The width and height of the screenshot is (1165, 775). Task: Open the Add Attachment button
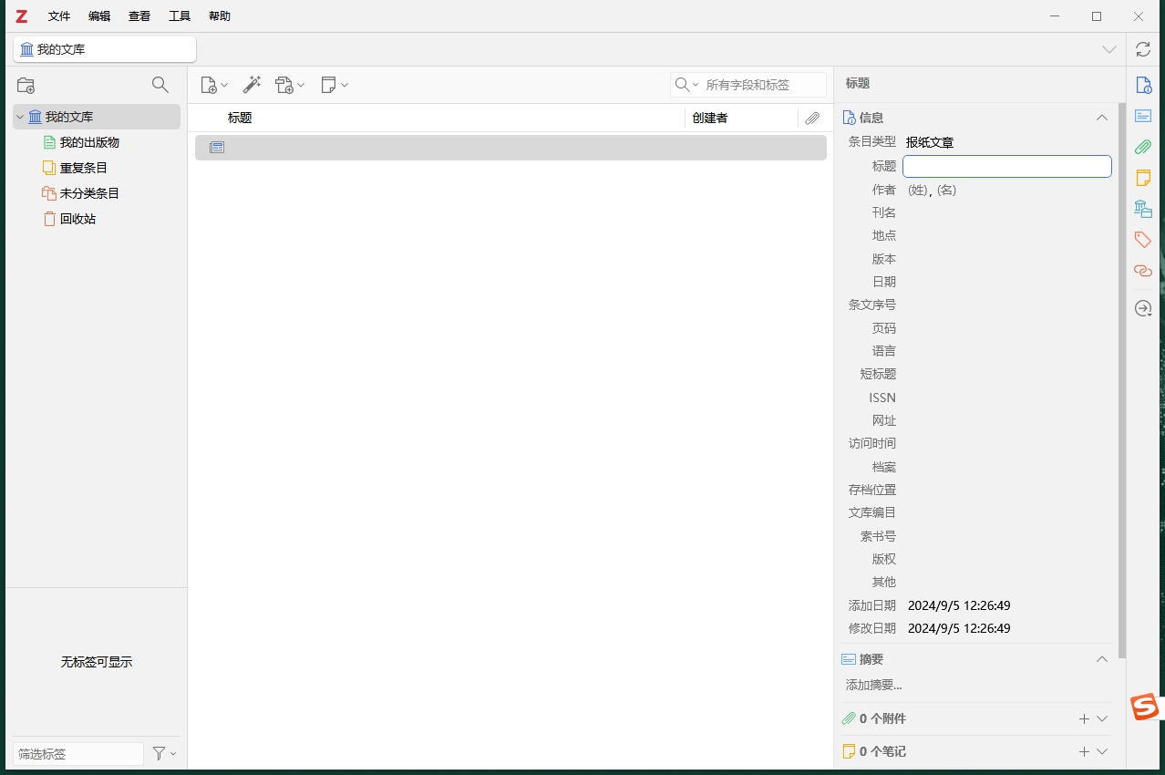(x=290, y=85)
